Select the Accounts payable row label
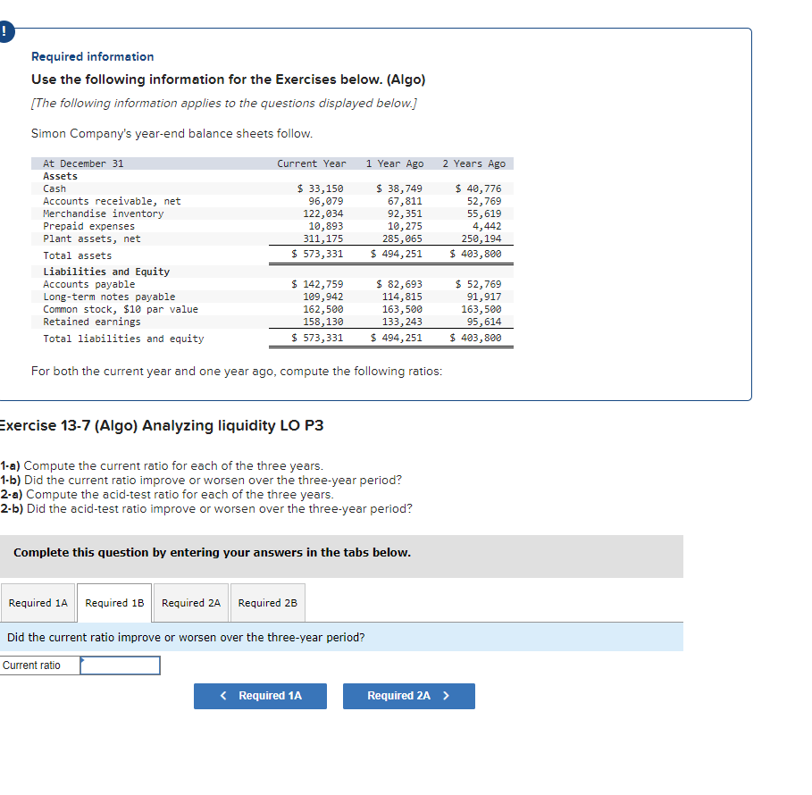This screenshot has height=795, width=812. (x=88, y=284)
